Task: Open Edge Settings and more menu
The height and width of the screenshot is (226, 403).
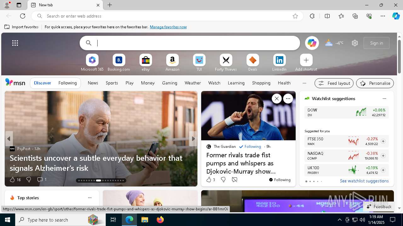Action: coord(383,16)
